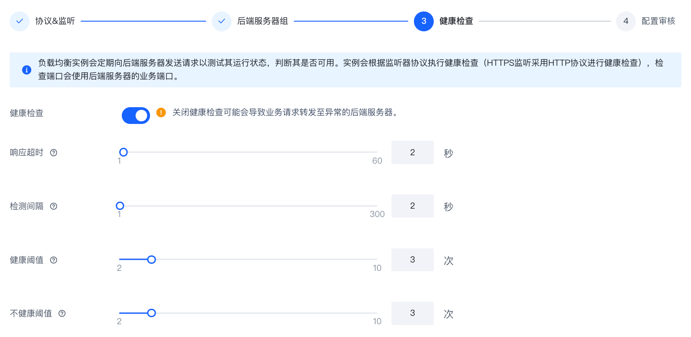Screen dimensions: 691x337
Task: Click the 响应超时 field label
Action: 26,153
